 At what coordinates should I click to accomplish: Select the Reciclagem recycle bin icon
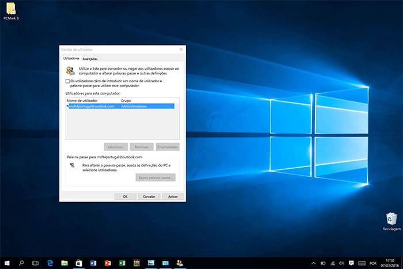(391, 221)
